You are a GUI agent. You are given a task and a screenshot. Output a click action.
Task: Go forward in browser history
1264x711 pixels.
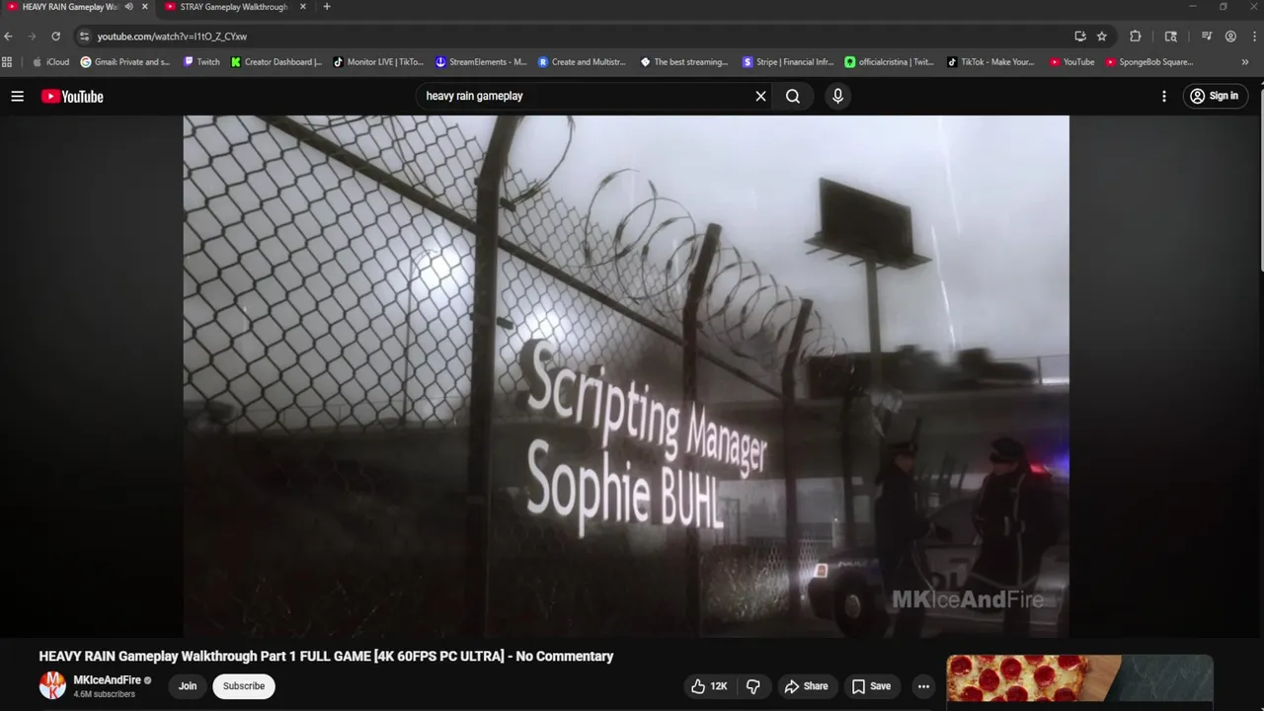pyautogui.click(x=32, y=37)
